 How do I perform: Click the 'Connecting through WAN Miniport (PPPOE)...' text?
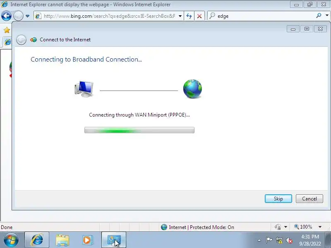(x=139, y=115)
